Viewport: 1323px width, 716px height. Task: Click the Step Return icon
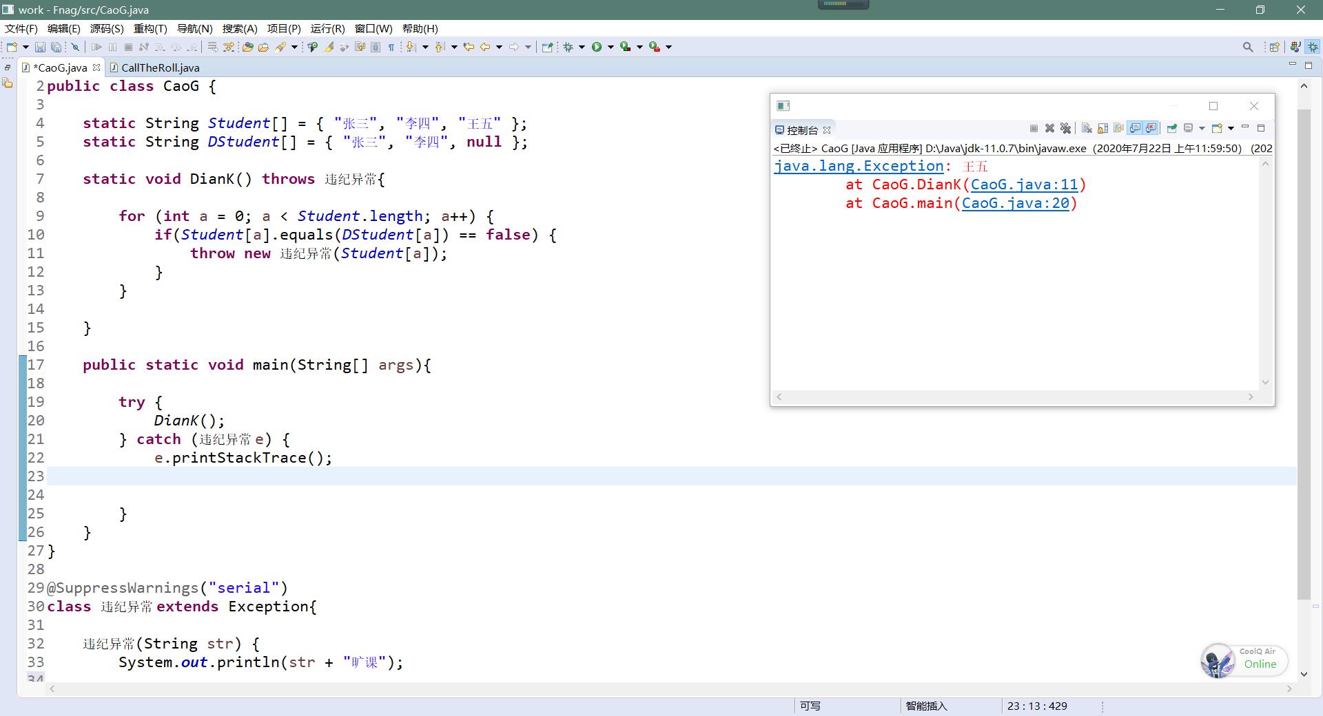pyautogui.click(x=192, y=47)
